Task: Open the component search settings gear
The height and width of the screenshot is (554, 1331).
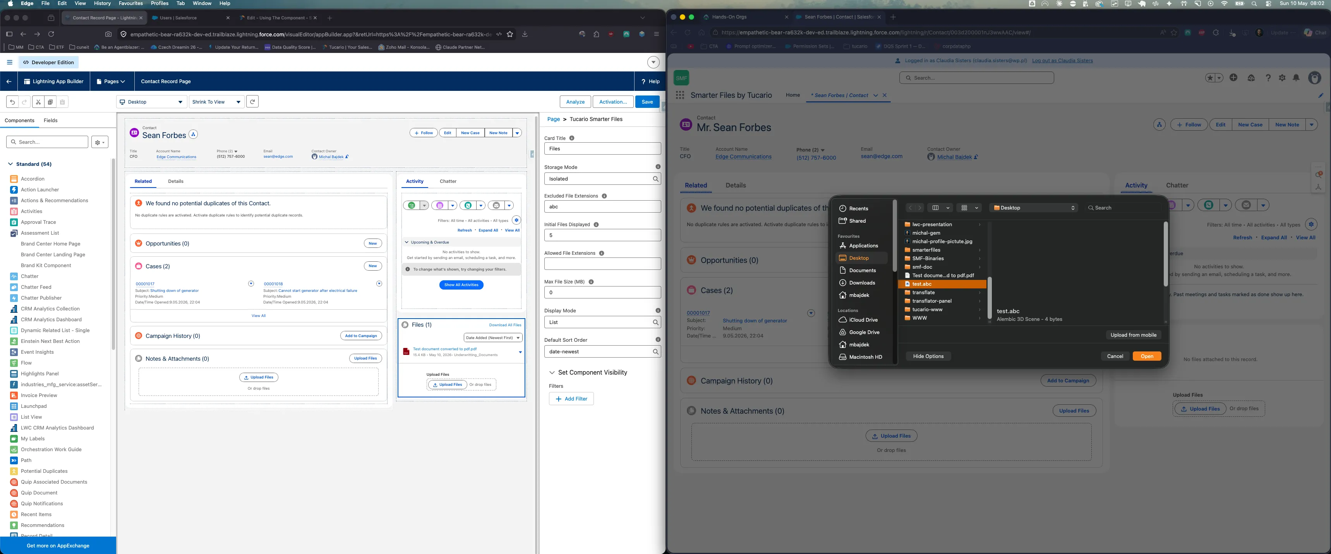Action: (100, 142)
